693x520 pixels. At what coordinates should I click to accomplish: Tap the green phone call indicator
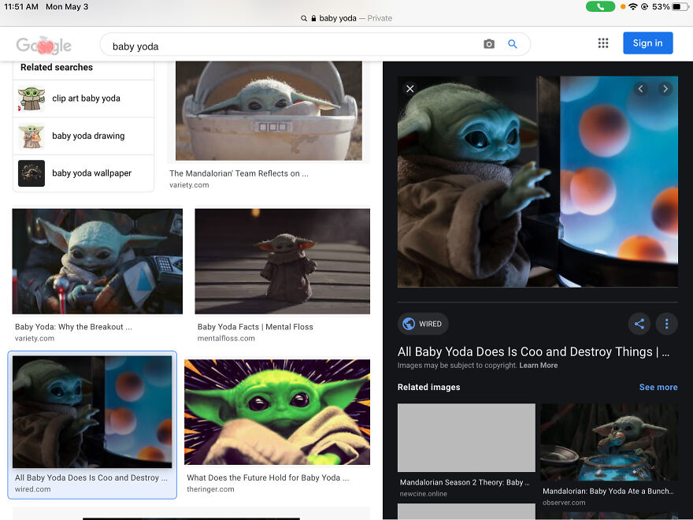pyautogui.click(x=600, y=6)
